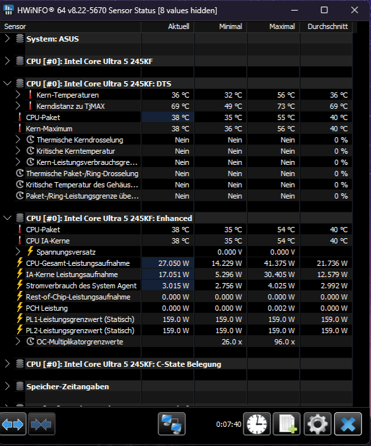This screenshot has width=371, height=446.
Task: Expand the Speicher-Zeitangaben group
Action: pyautogui.click(x=7, y=386)
